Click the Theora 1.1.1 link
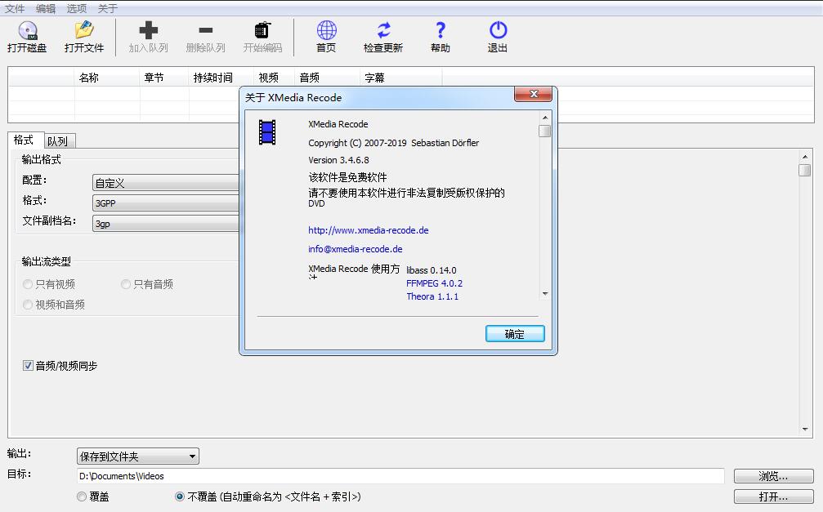The width and height of the screenshot is (823, 512). click(432, 296)
